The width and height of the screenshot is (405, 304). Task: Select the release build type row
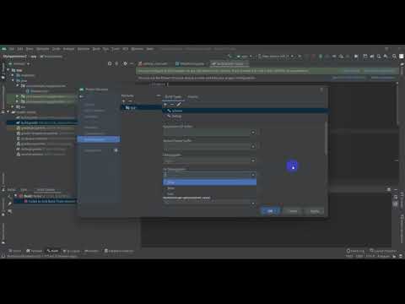246,111
